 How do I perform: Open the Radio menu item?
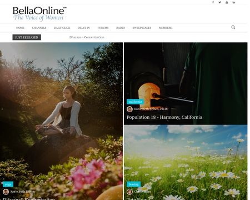tap(121, 28)
